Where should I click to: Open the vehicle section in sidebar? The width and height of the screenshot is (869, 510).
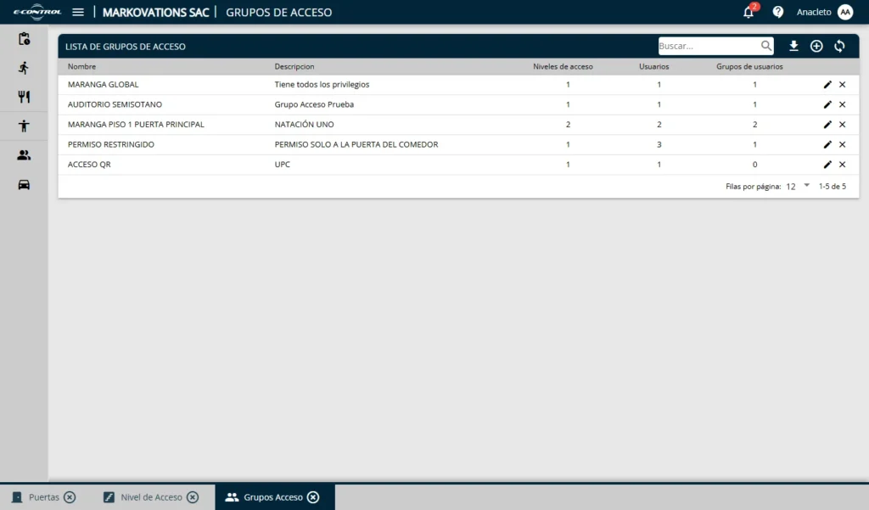(24, 184)
